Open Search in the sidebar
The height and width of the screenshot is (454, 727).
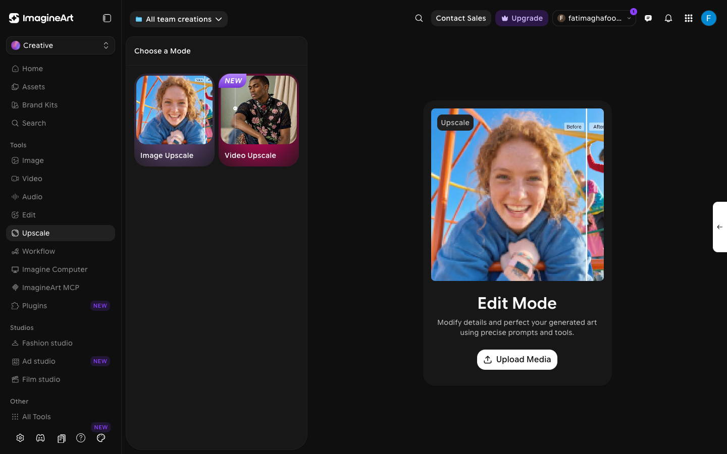click(61, 123)
